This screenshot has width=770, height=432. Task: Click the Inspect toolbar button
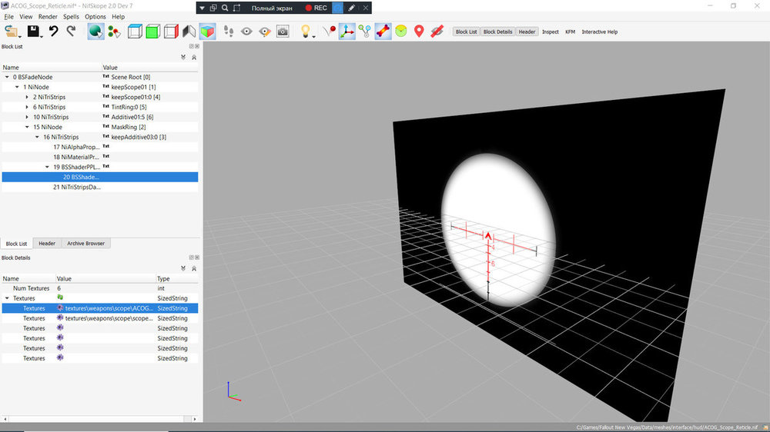550,32
